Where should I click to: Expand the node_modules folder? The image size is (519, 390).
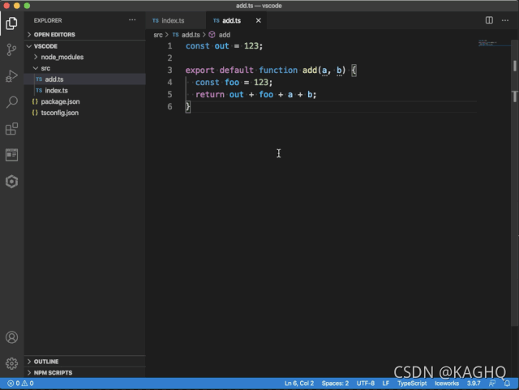tap(84, 57)
